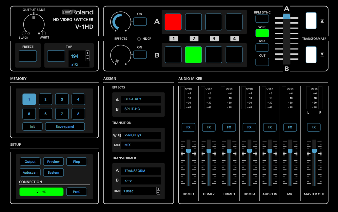Recall memory 4
The width and height of the screenshot is (338, 212).
(78, 99)
